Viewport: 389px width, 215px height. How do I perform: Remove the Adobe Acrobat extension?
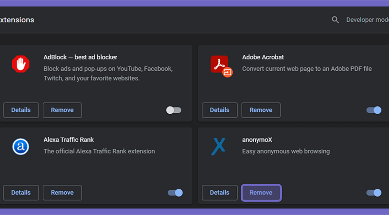point(261,110)
